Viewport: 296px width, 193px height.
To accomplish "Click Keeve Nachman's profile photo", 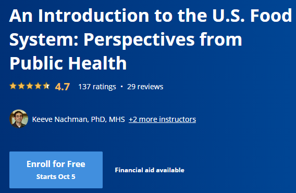I will 19,119.
